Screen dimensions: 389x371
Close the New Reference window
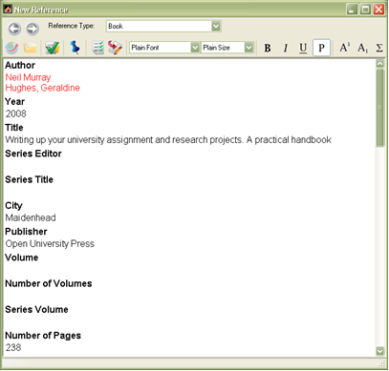(378, 10)
